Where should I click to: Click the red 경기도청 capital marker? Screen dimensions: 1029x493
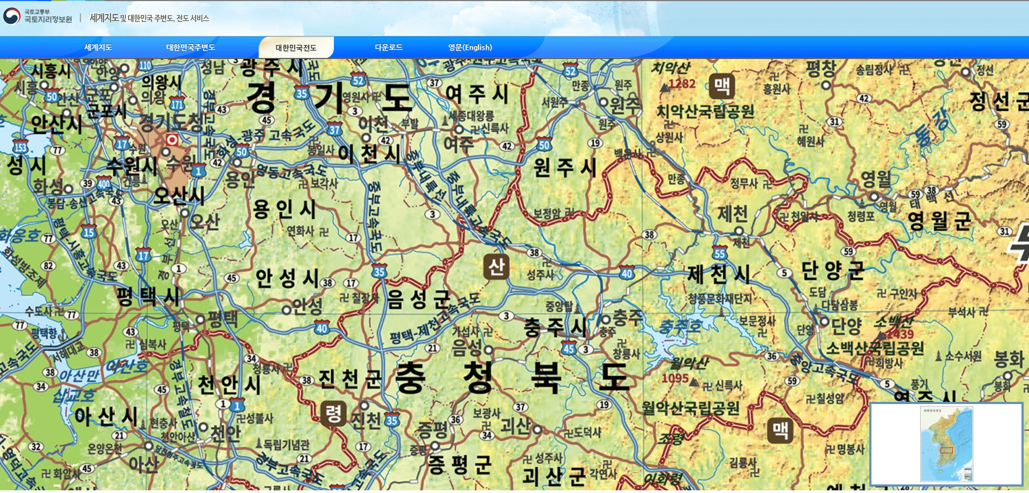(x=172, y=140)
